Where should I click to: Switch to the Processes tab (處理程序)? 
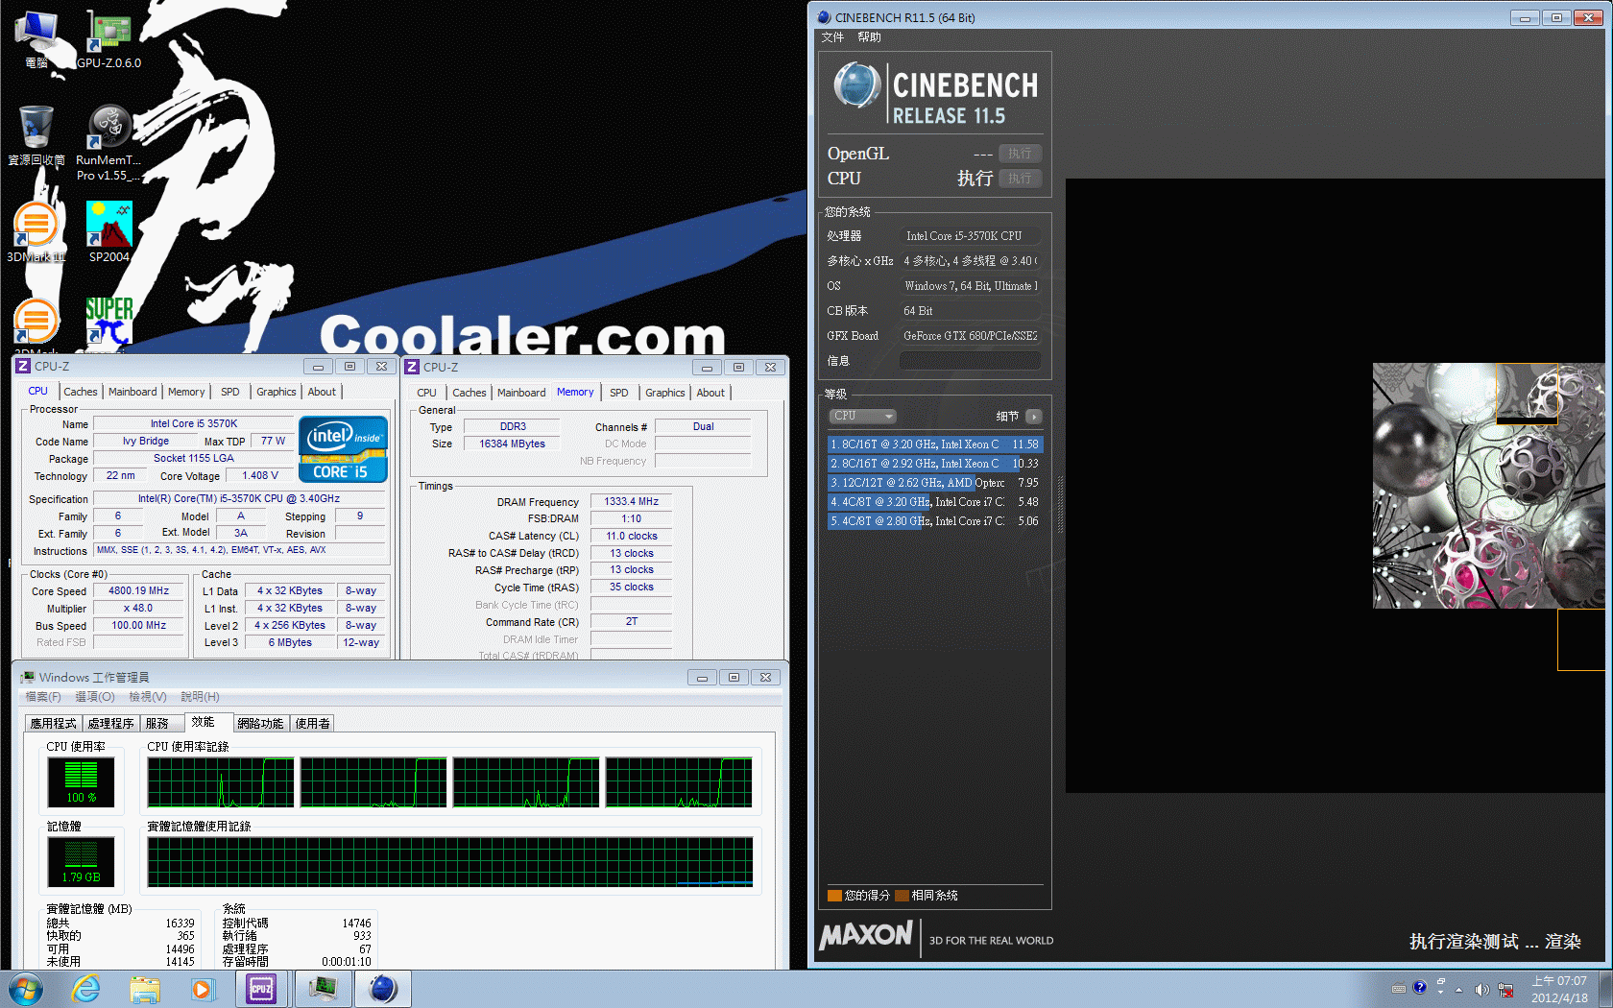[x=110, y=723]
